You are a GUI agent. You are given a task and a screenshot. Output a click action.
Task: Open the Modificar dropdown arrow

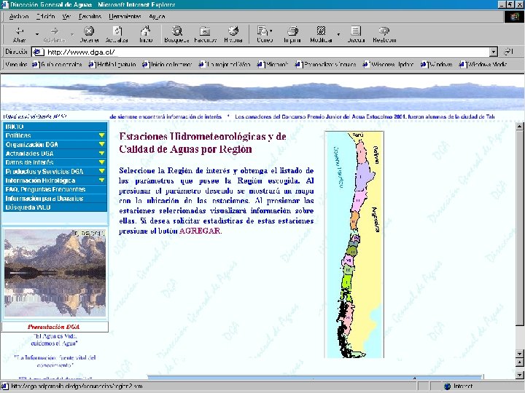338,34
